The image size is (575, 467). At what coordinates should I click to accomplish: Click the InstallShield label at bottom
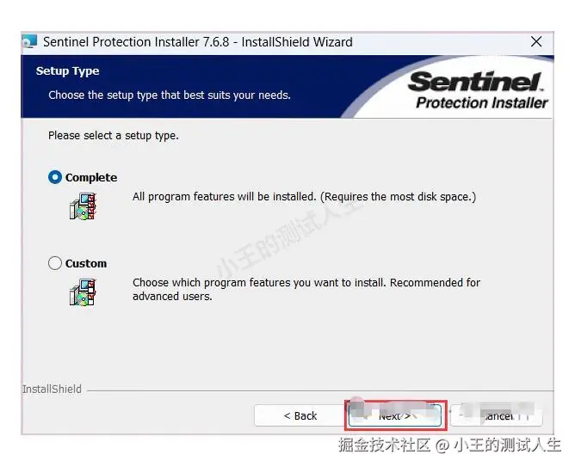pos(52,389)
